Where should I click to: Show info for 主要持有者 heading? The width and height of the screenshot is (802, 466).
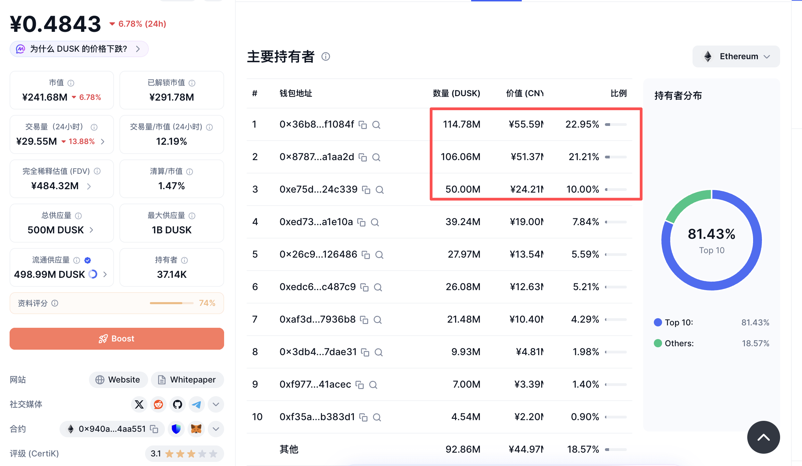pos(326,57)
